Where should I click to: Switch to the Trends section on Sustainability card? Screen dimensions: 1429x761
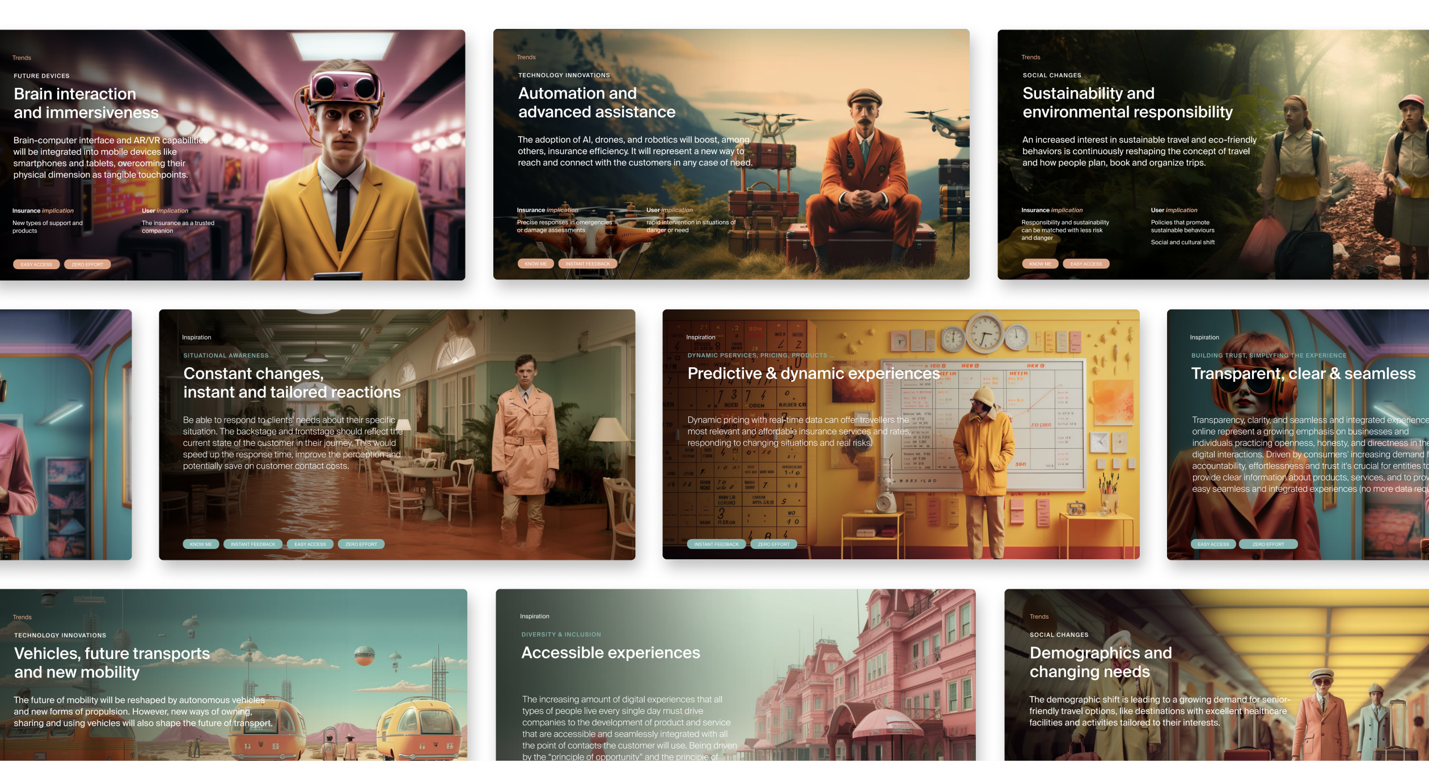point(1030,57)
